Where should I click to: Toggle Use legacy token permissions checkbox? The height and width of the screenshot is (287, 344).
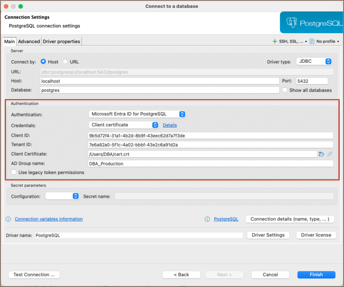[x=14, y=172]
